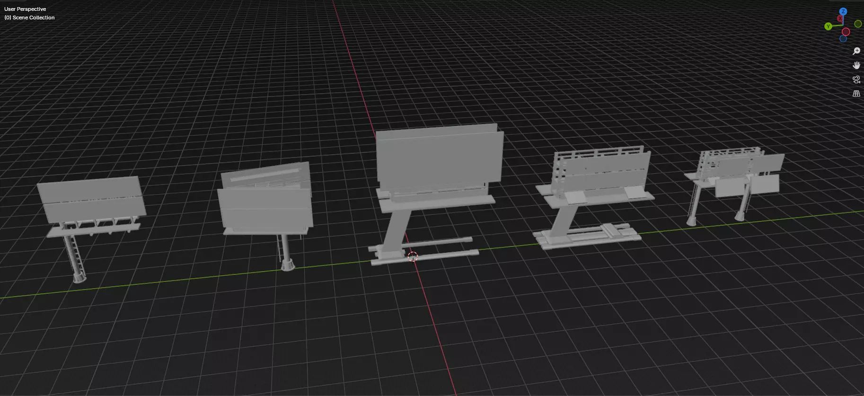Click the hand pan view icon
Screen dimensions: 864x396
click(856, 65)
